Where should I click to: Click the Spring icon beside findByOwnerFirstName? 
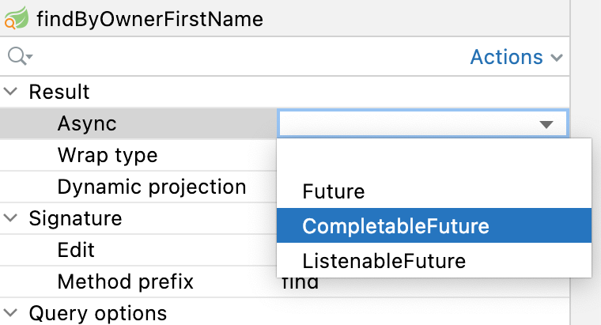[x=17, y=19]
